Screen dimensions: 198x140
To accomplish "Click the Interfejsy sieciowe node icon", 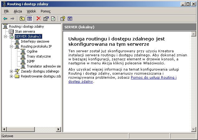I will tap(17, 41).
